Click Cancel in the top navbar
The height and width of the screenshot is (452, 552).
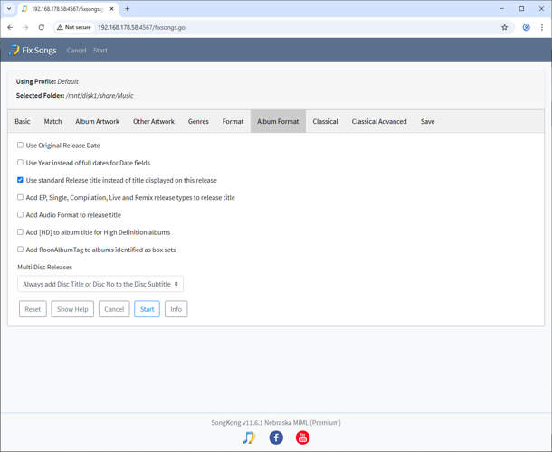pyautogui.click(x=76, y=51)
